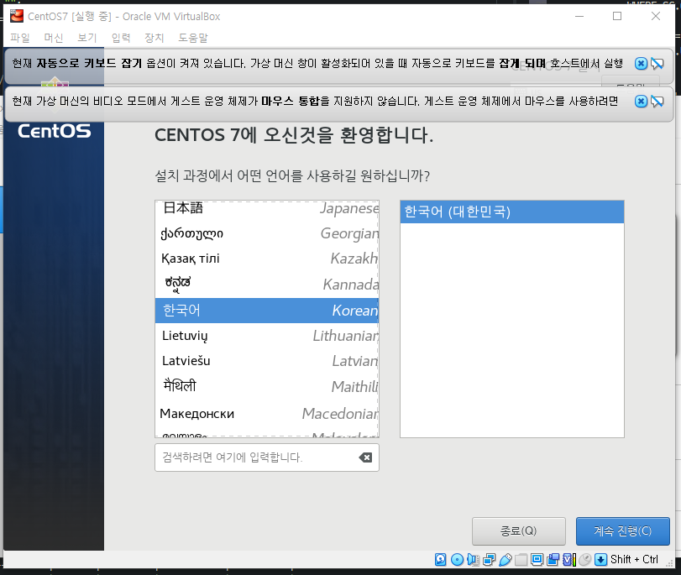Dismiss the mouse integration notification

pyautogui.click(x=641, y=102)
